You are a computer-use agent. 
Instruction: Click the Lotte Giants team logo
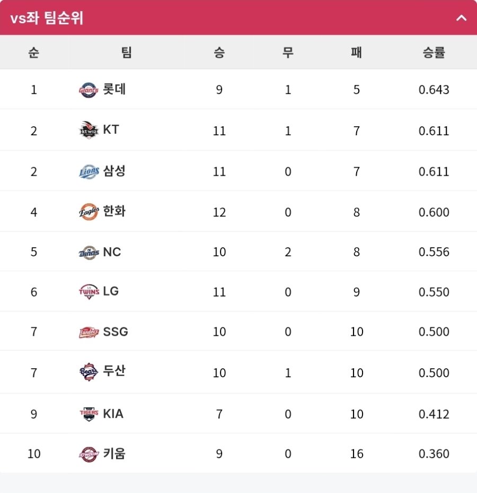(89, 90)
